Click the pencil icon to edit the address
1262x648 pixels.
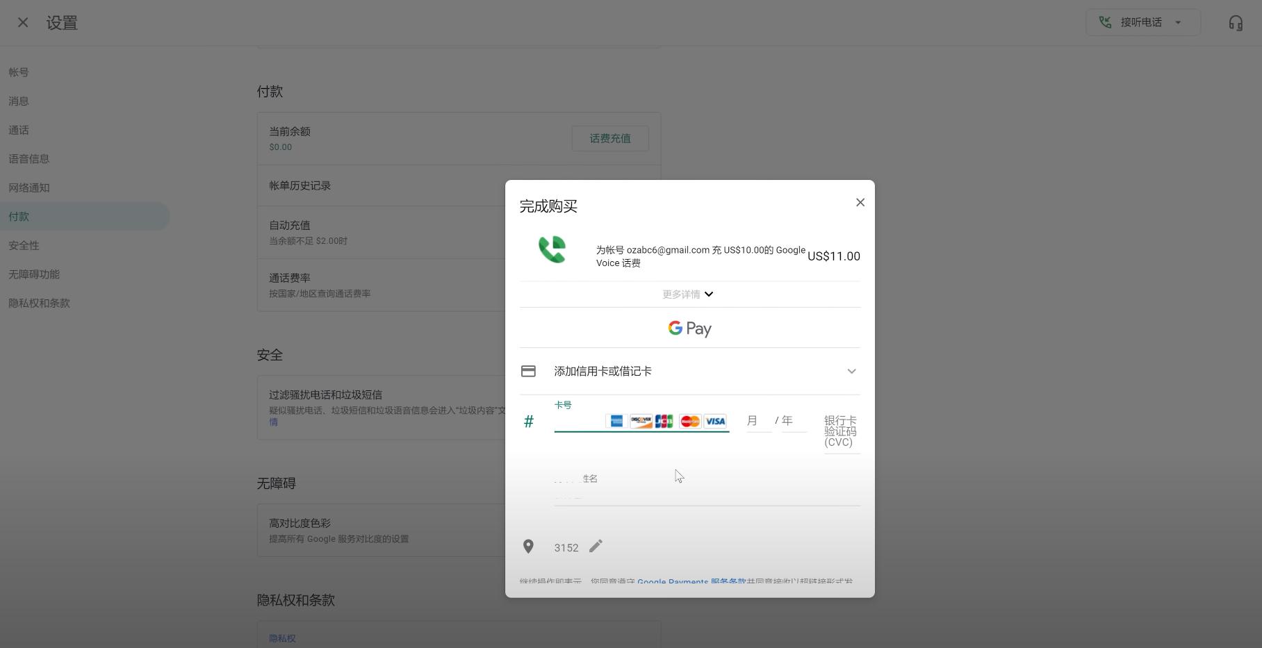click(x=596, y=547)
